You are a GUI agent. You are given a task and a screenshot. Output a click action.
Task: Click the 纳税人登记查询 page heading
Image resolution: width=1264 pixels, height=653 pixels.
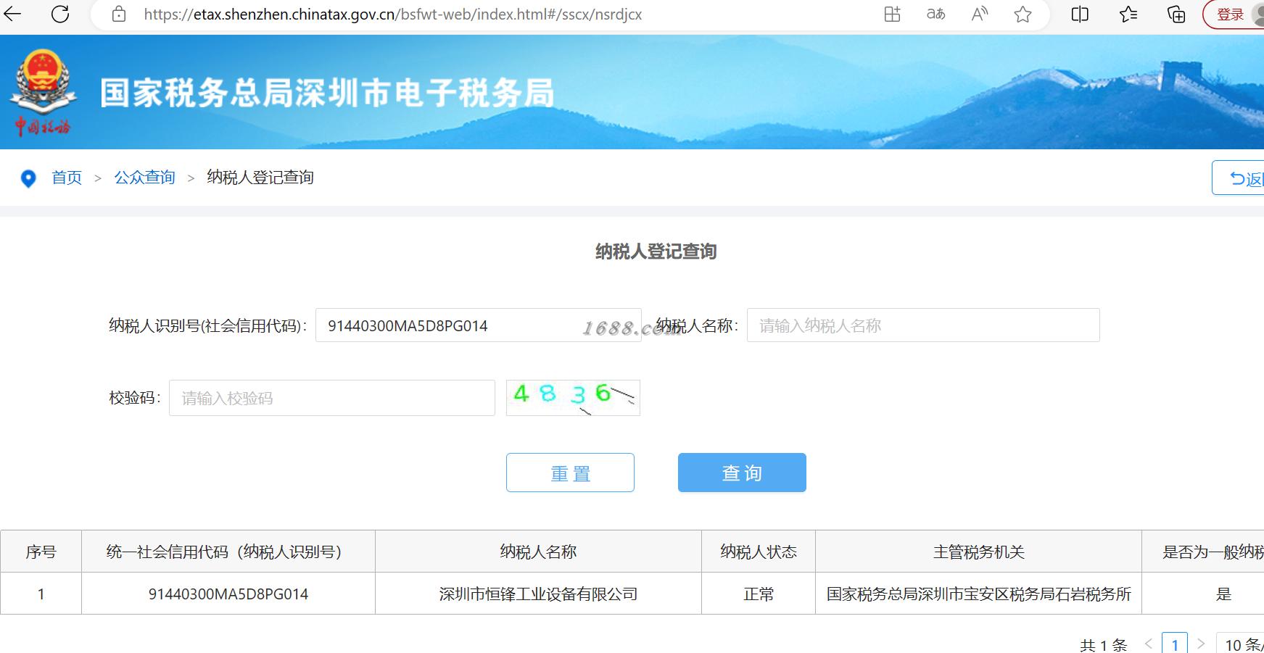[x=656, y=251]
